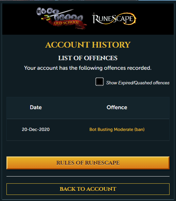Open the Bot Busting Moderate (ban) offence

[x=117, y=130]
